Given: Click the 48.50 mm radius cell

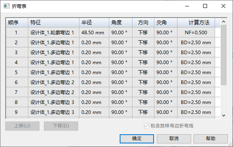Looking at the screenshot, I should click(x=94, y=33).
